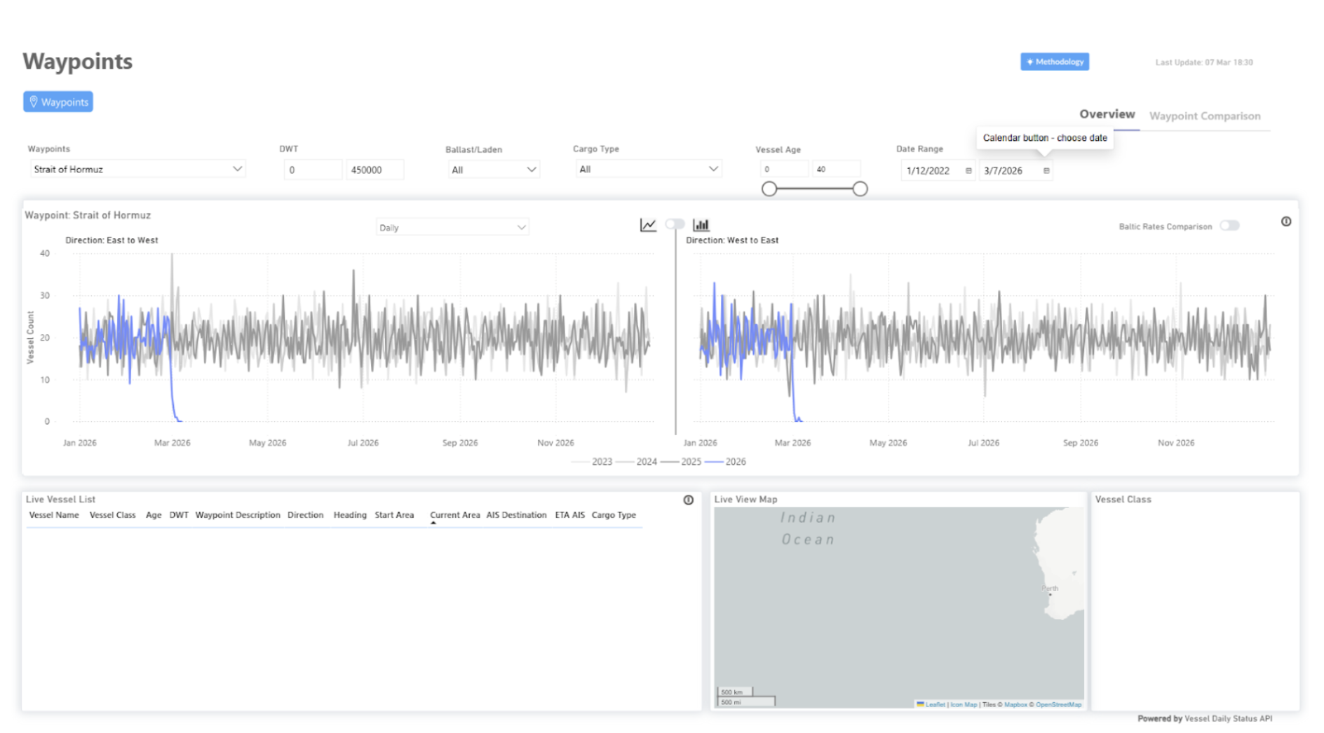Open the Ballast/Laden dropdown
This screenshot has width=1324, height=733.
(494, 170)
